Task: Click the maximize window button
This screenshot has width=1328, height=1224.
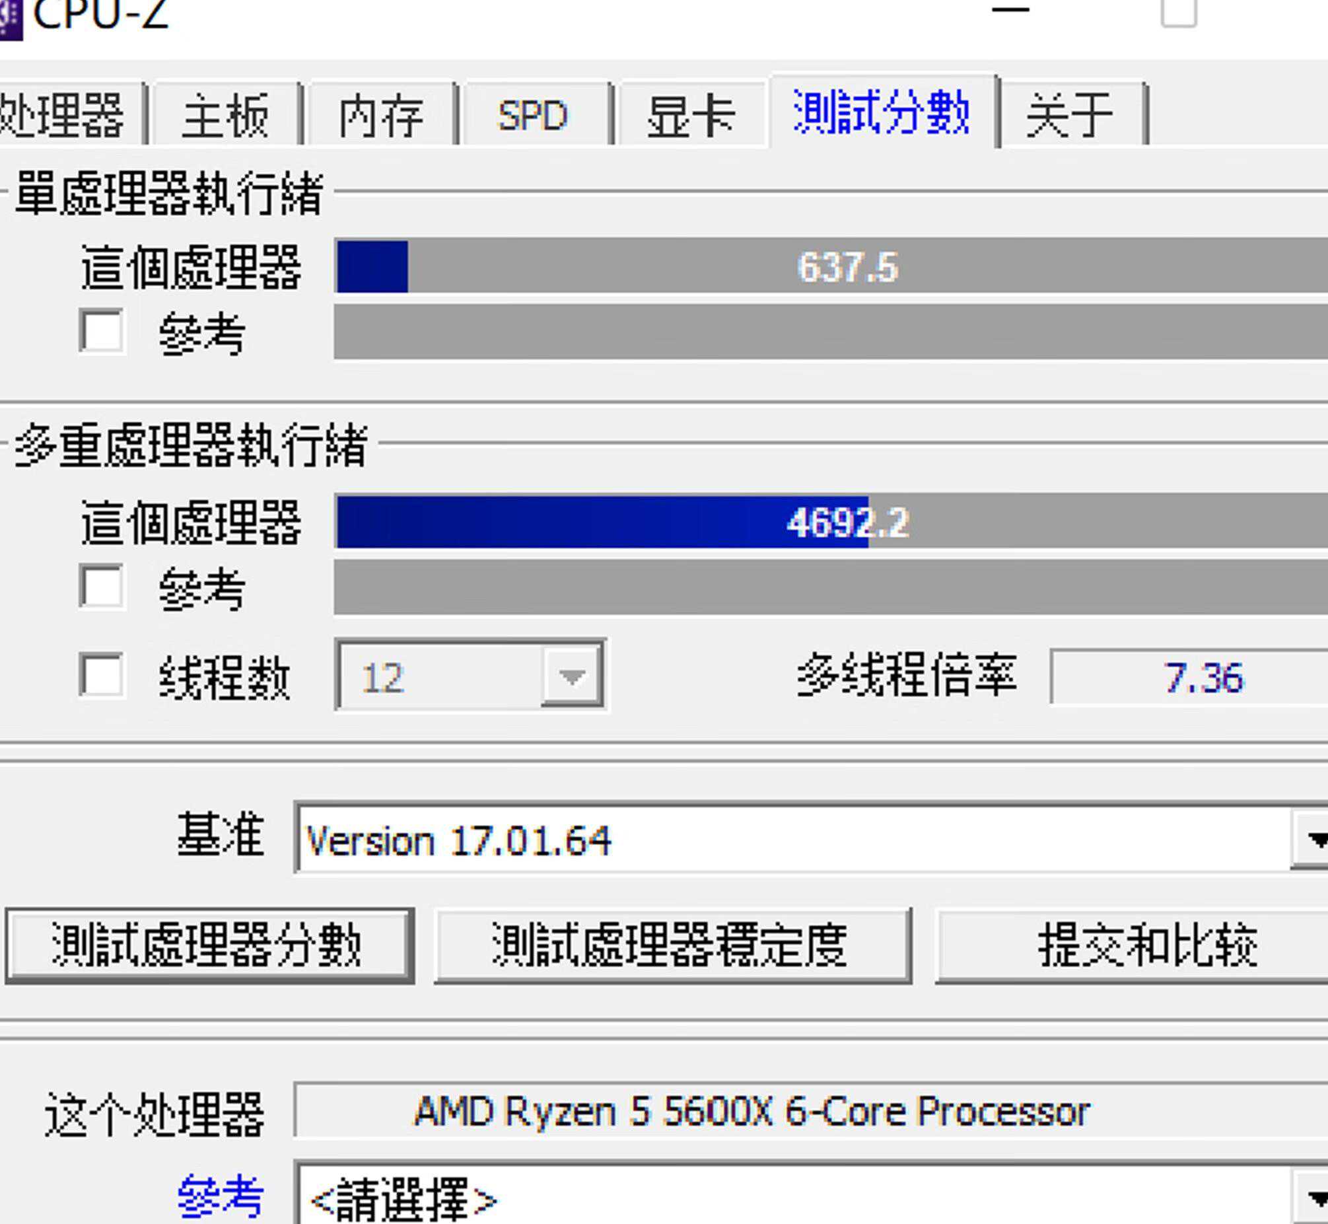Action: point(1178,12)
